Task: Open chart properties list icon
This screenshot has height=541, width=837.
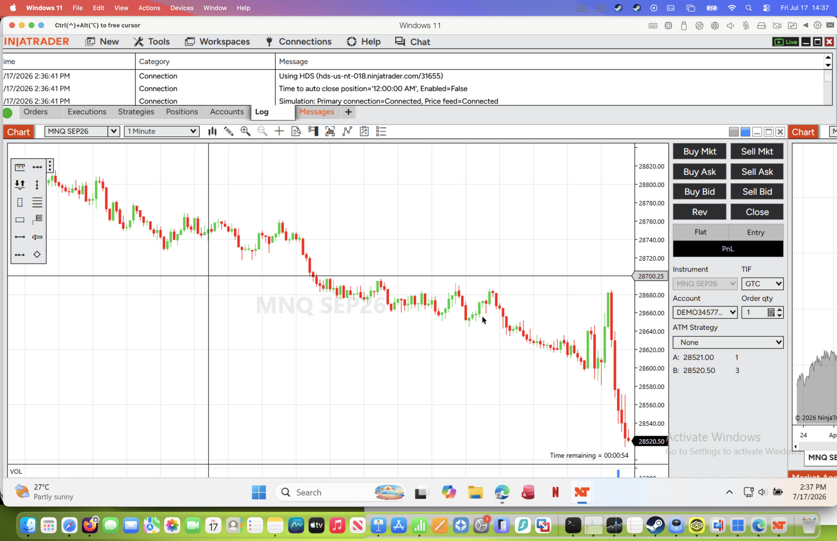Action: (x=381, y=131)
